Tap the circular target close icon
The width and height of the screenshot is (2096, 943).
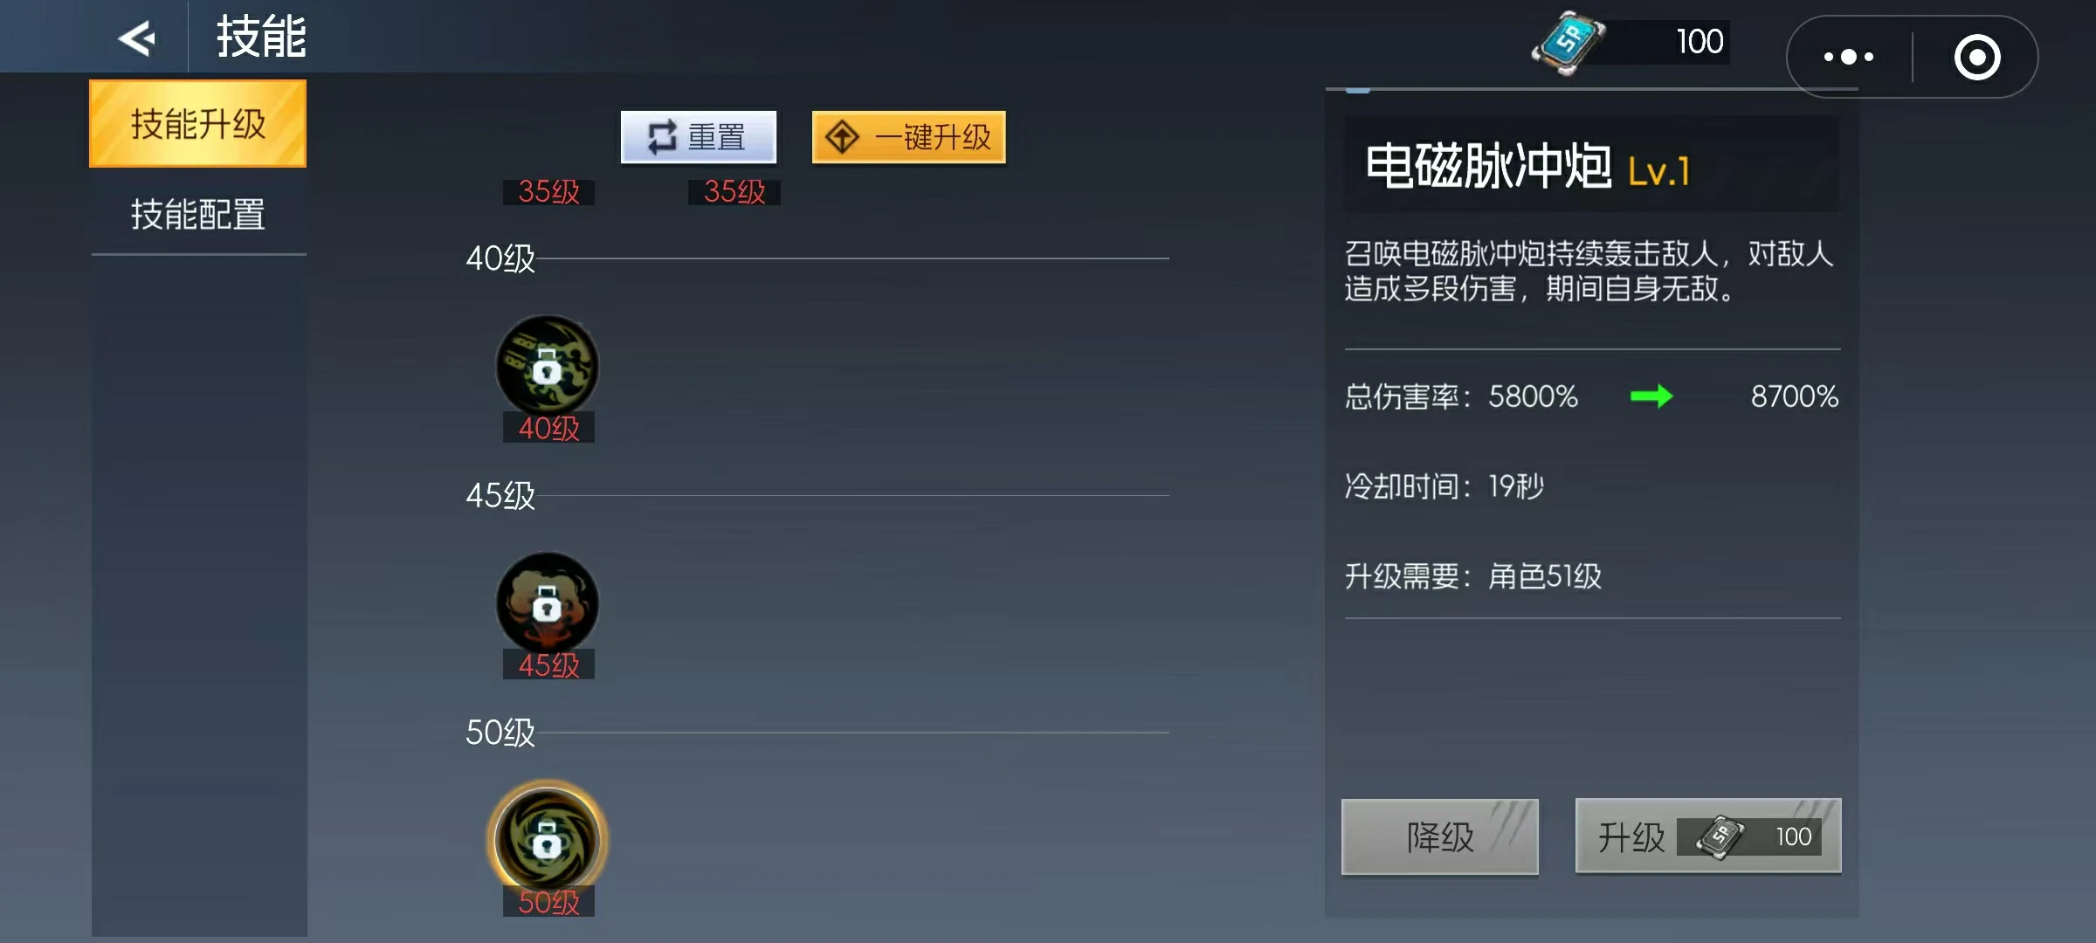click(1977, 58)
